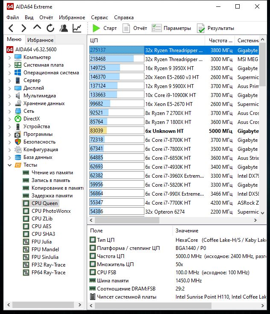Open the Results checkmark icon
The height and width of the screenshot is (314, 270).
201,28
